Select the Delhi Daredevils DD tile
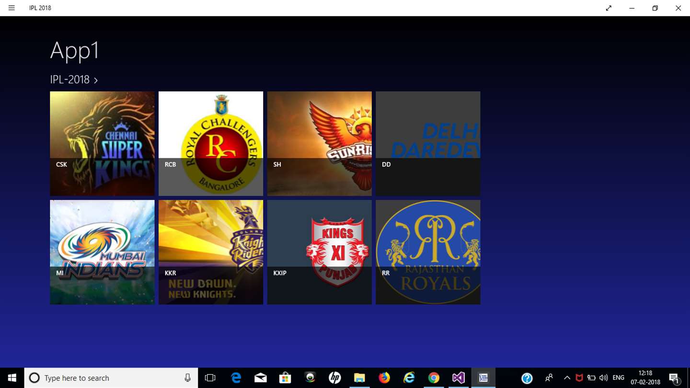 428,144
